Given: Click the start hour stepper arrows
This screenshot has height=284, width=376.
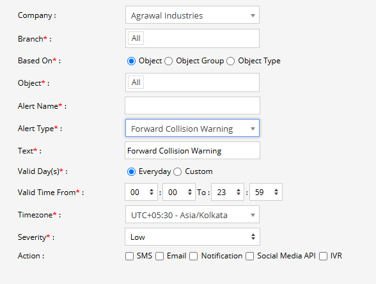Looking at the screenshot, I should coord(152,192).
